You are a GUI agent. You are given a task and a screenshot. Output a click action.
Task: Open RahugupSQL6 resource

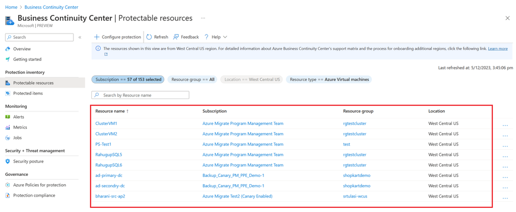(x=109, y=165)
